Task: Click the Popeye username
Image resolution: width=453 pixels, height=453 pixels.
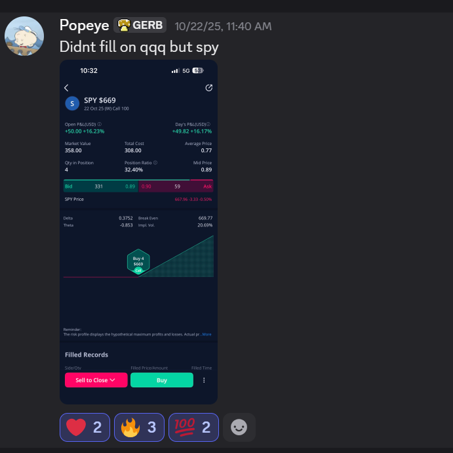Action: [x=84, y=25]
